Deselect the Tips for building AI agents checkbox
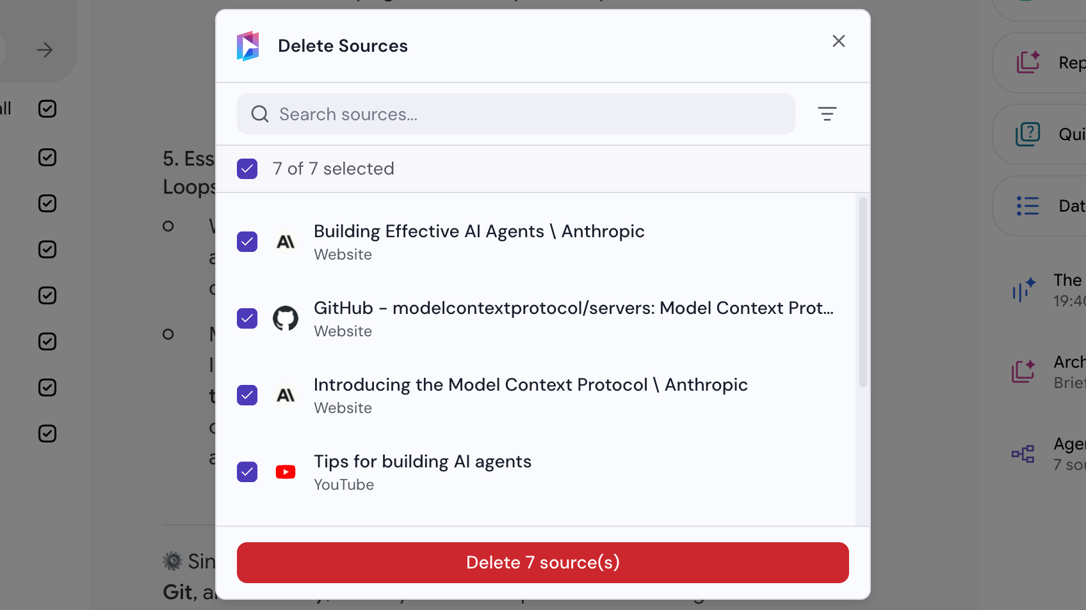Screen dimensions: 1086x610 coord(247,472)
